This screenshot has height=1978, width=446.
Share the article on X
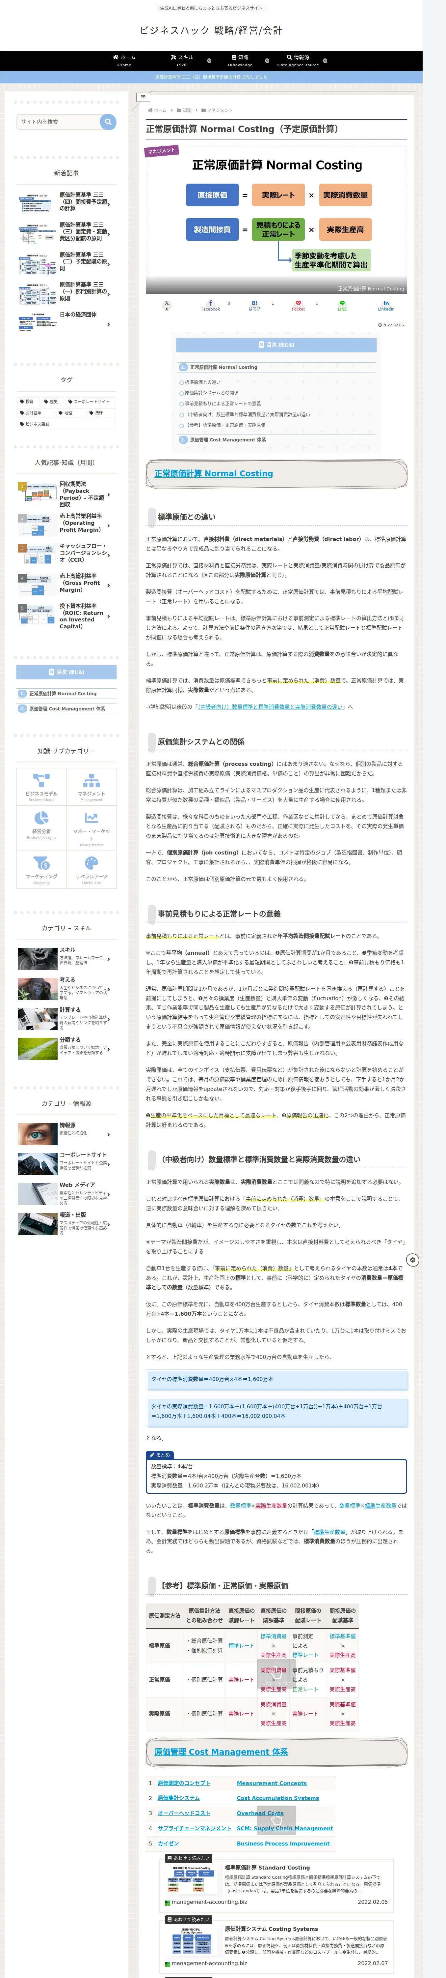click(166, 305)
